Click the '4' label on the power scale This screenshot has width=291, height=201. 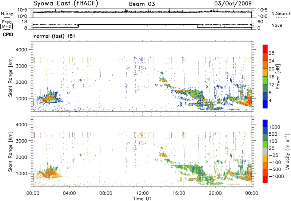pos(270,101)
